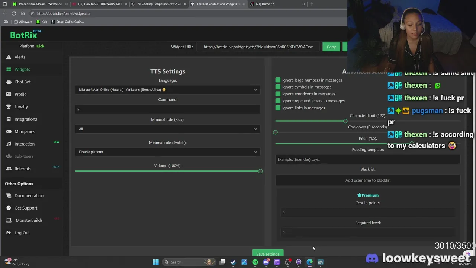Open the Documentation link
The width and height of the screenshot is (476, 268).
pos(29,195)
